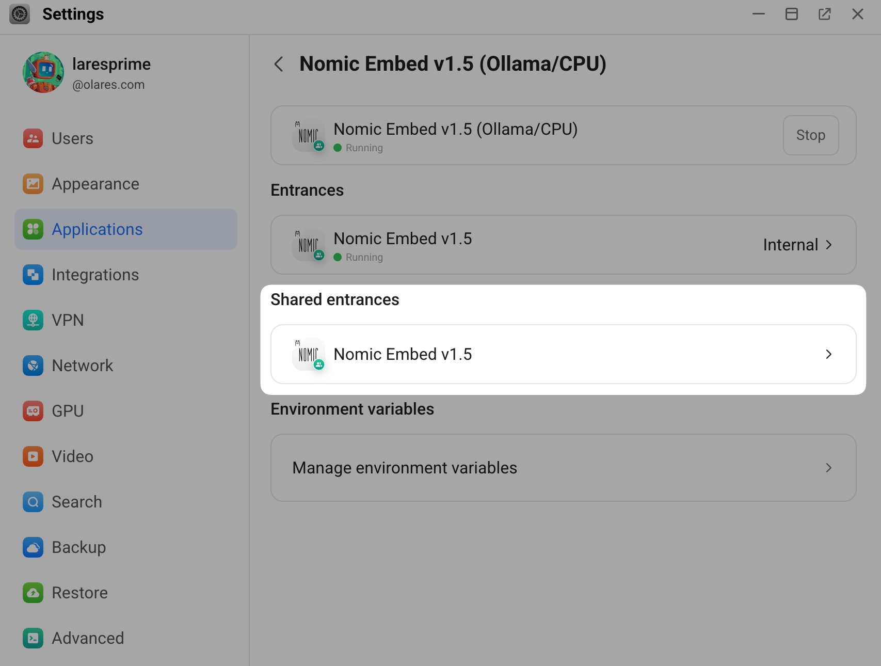Switch to the Advanced section
The height and width of the screenshot is (666, 881).
click(33, 638)
